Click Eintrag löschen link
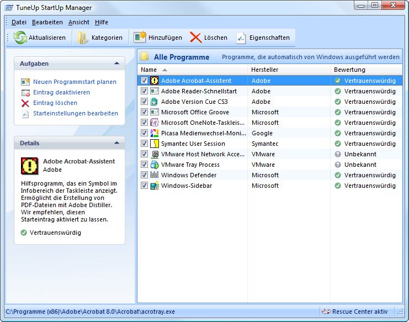Viewport: 409px width, 322px height. point(55,103)
